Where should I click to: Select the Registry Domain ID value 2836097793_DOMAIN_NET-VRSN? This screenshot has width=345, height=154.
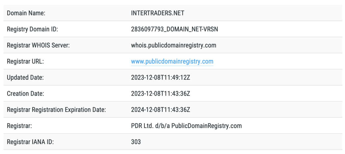[x=175, y=29]
